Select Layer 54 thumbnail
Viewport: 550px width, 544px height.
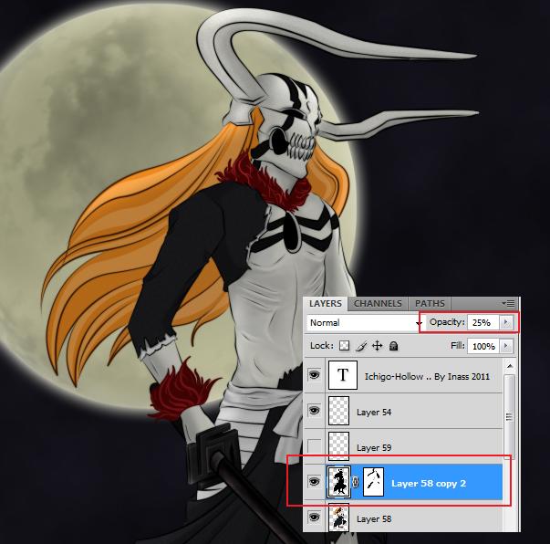338,411
